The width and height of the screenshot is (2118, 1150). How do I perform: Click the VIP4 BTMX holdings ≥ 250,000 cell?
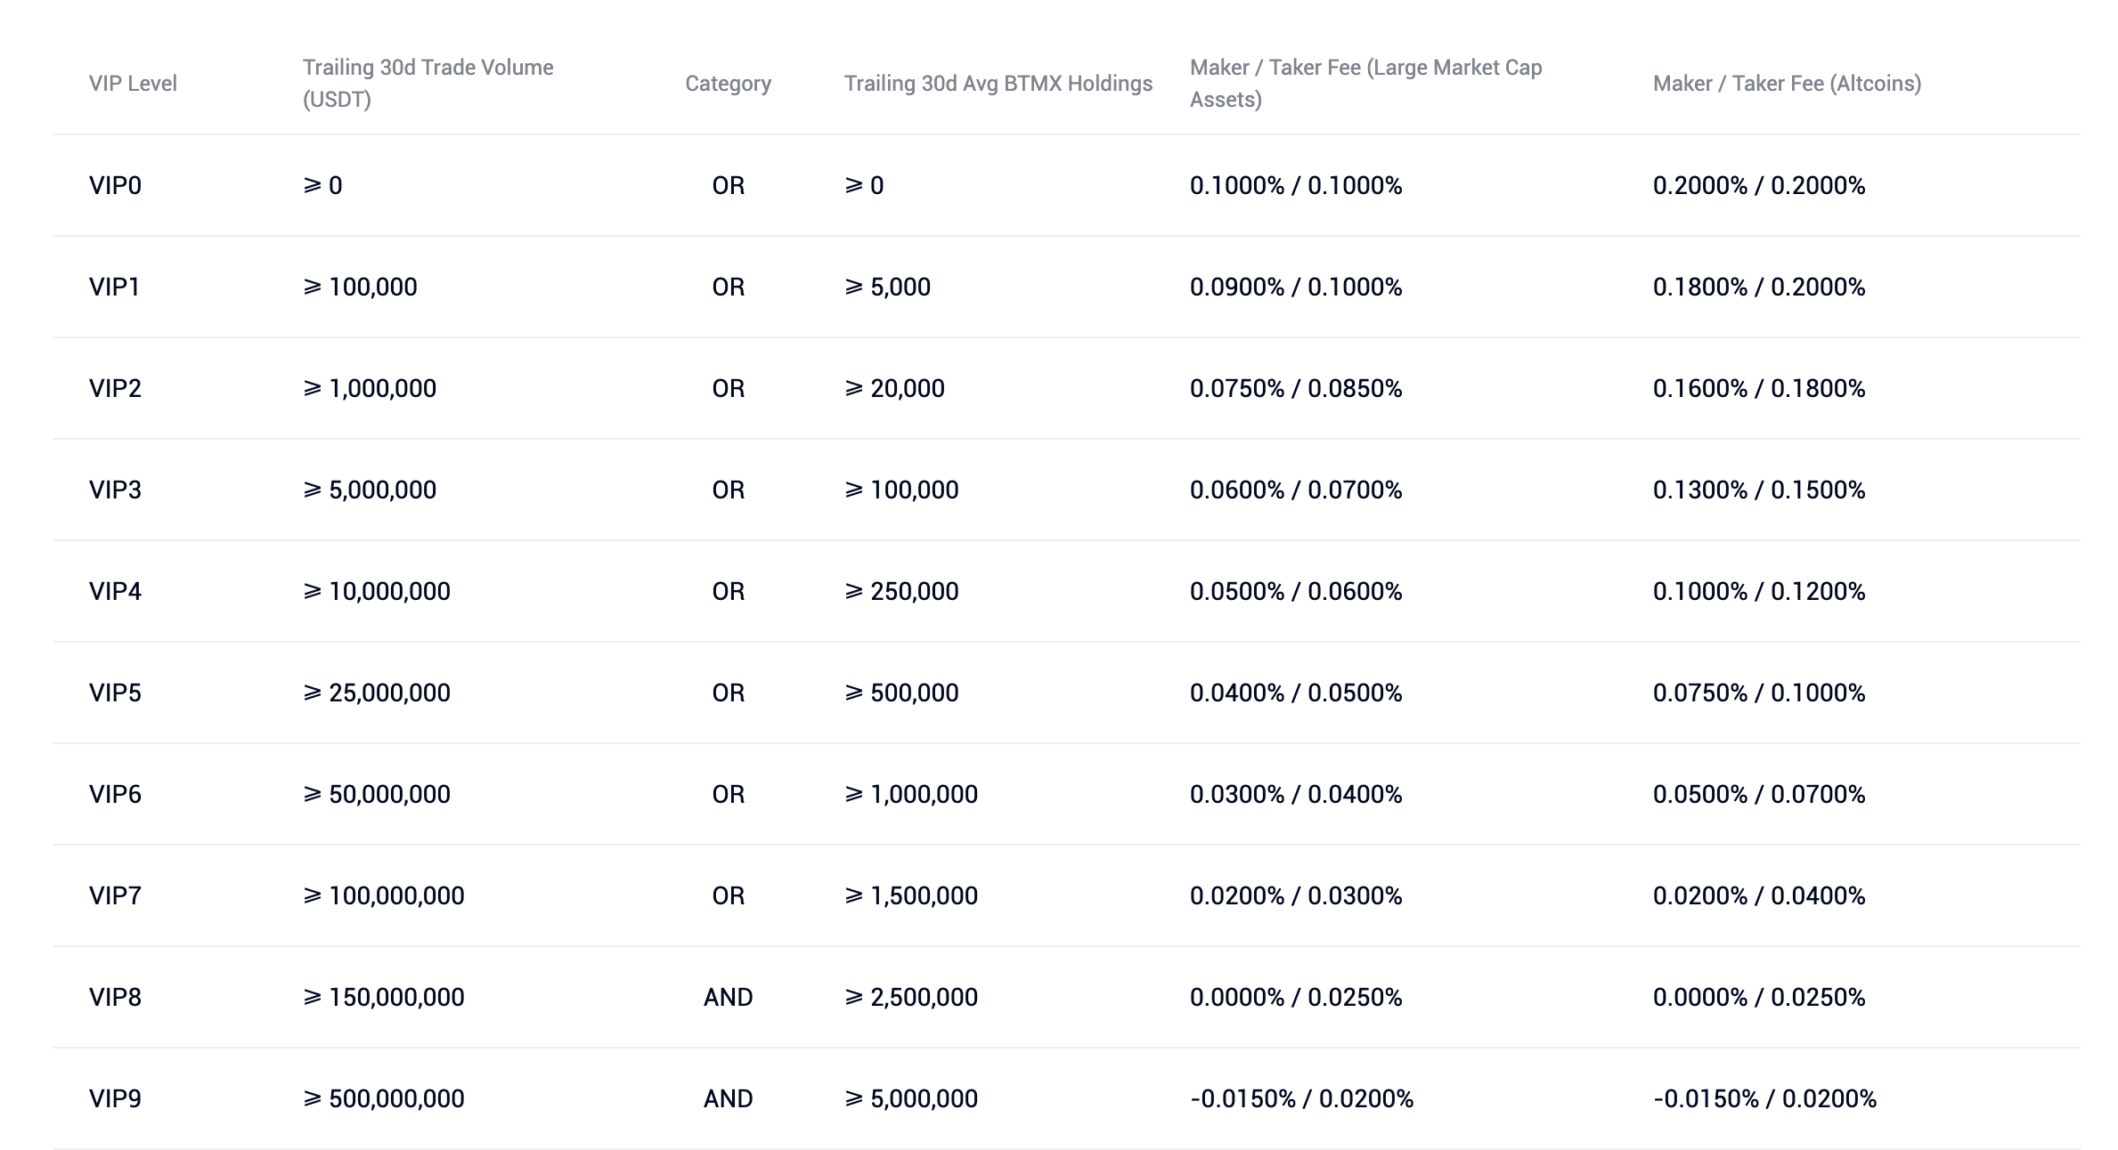[x=901, y=591]
